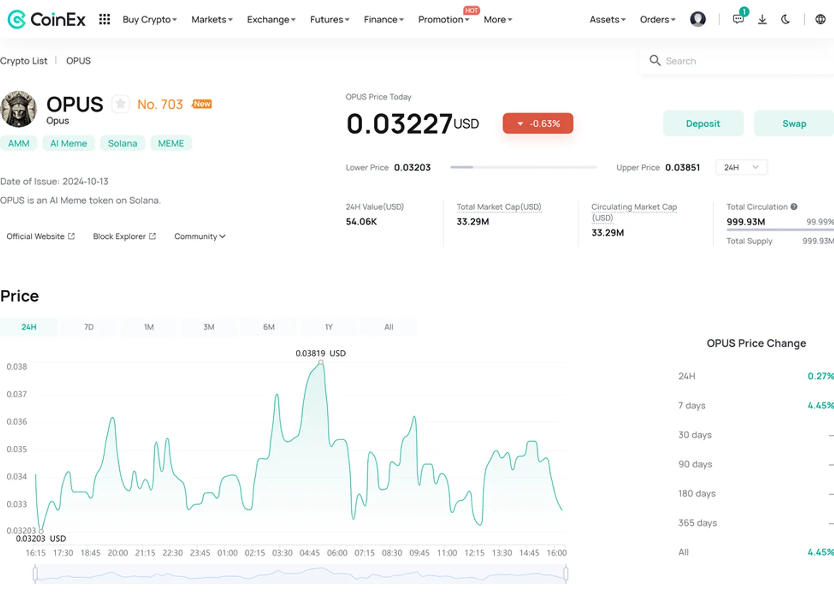Select the 1Y chart tab

point(329,327)
